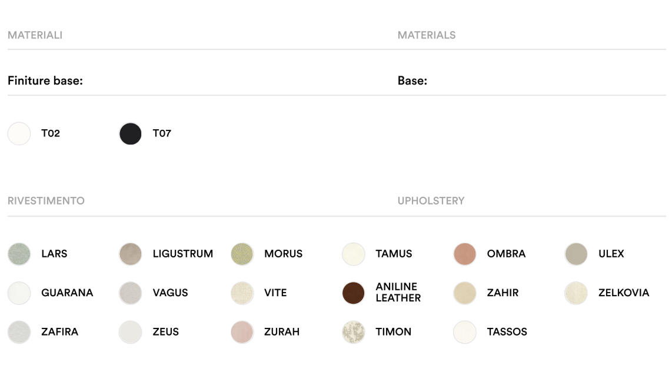Choose the Zelkovia upholstery swatch
Image resolution: width=672 pixels, height=389 pixels.
(576, 293)
